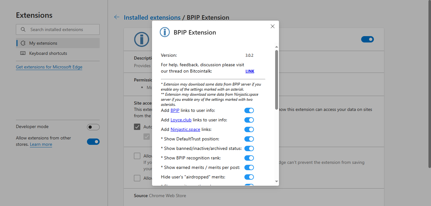Toggle Add Ninjastic.space links switch
Screen dimensions: 431x206
249,129
